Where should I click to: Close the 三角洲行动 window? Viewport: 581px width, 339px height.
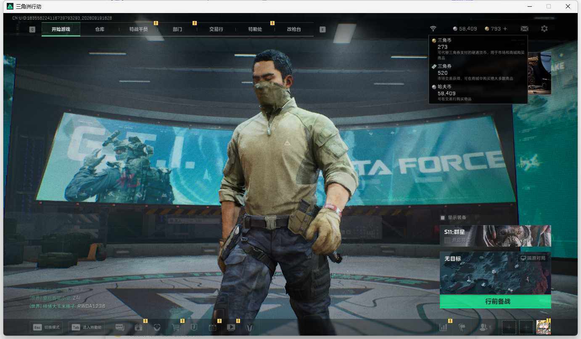pos(568,6)
